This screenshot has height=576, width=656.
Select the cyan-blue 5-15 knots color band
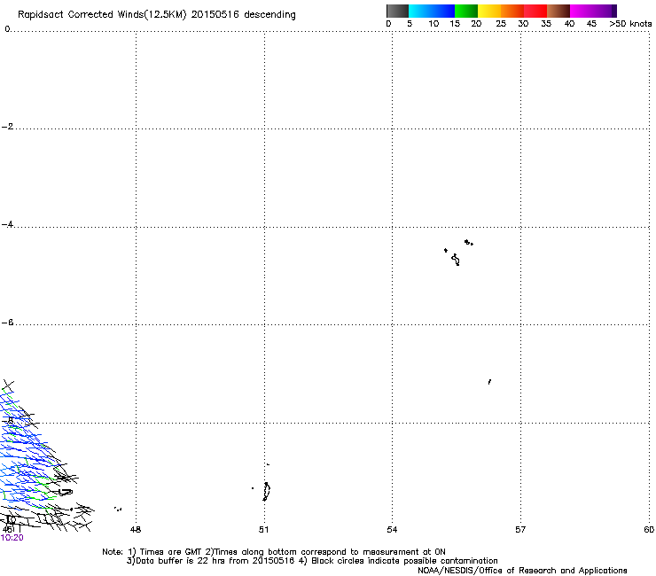[x=432, y=11]
